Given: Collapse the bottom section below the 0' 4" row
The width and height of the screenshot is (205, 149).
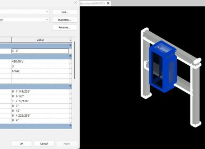Looking at the screenshot, I should [x=70, y=125].
